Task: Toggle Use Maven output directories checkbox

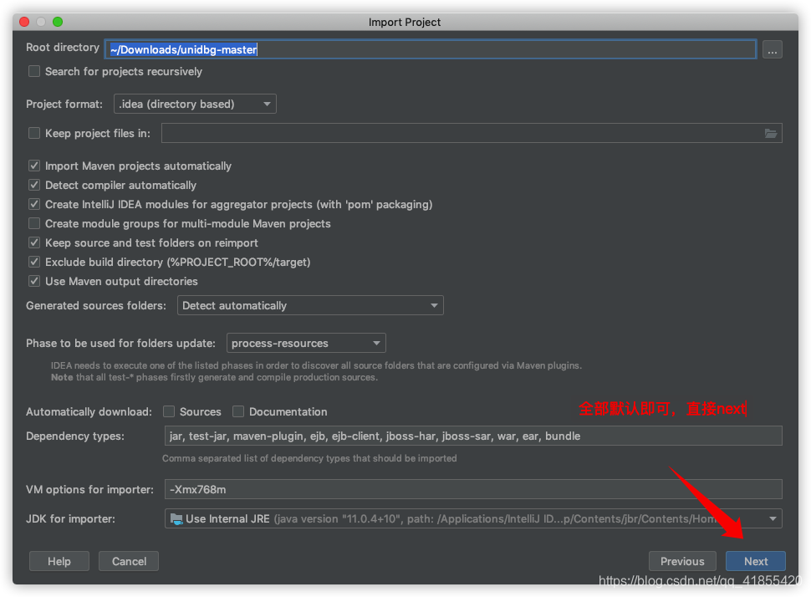Action: [34, 281]
